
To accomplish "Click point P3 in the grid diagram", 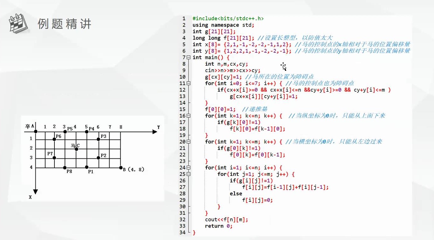I will [x=98, y=138].
